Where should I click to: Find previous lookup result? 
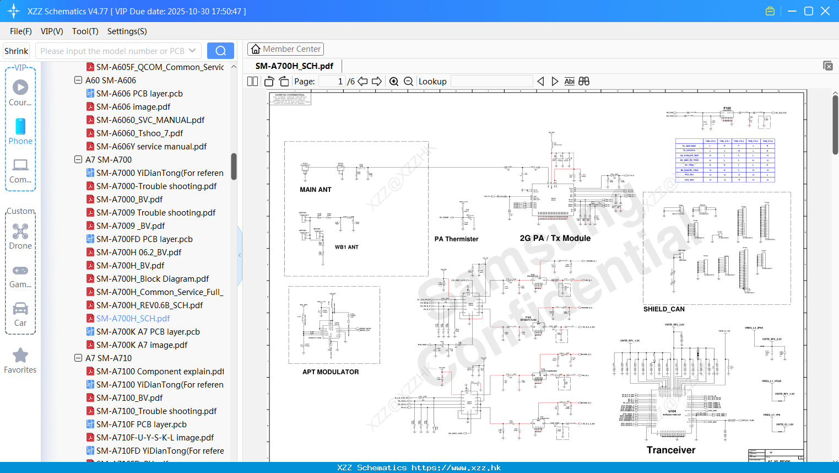click(540, 81)
